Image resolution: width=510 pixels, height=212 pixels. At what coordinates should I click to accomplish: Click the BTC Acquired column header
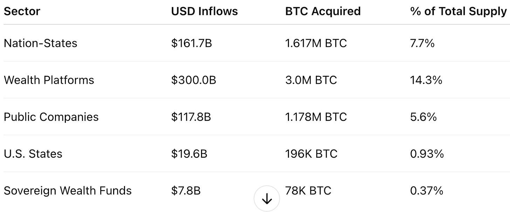[323, 11]
